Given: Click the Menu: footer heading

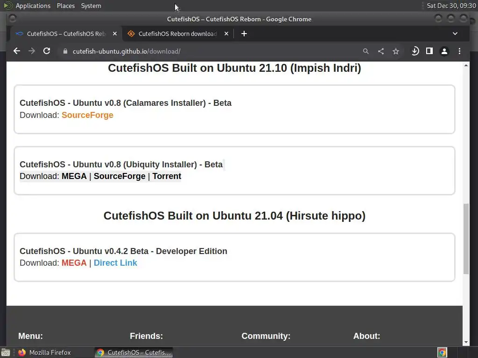Looking at the screenshot, I should coord(30,336).
